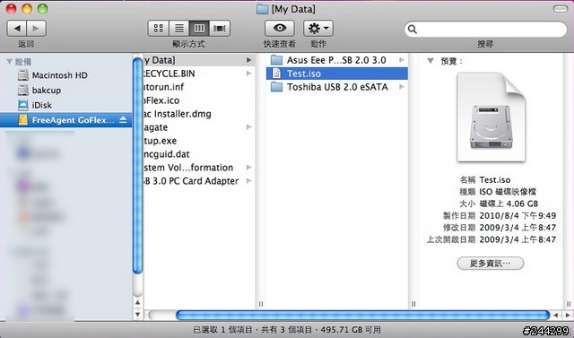The image size is (574, 338).
Task: Click the horizontal scroll right arrow
Action: [x=568, y=315]
